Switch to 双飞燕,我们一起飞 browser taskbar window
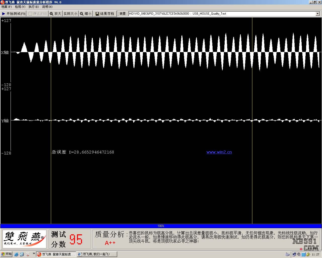 pyautogui.click(x=97, y=254)
